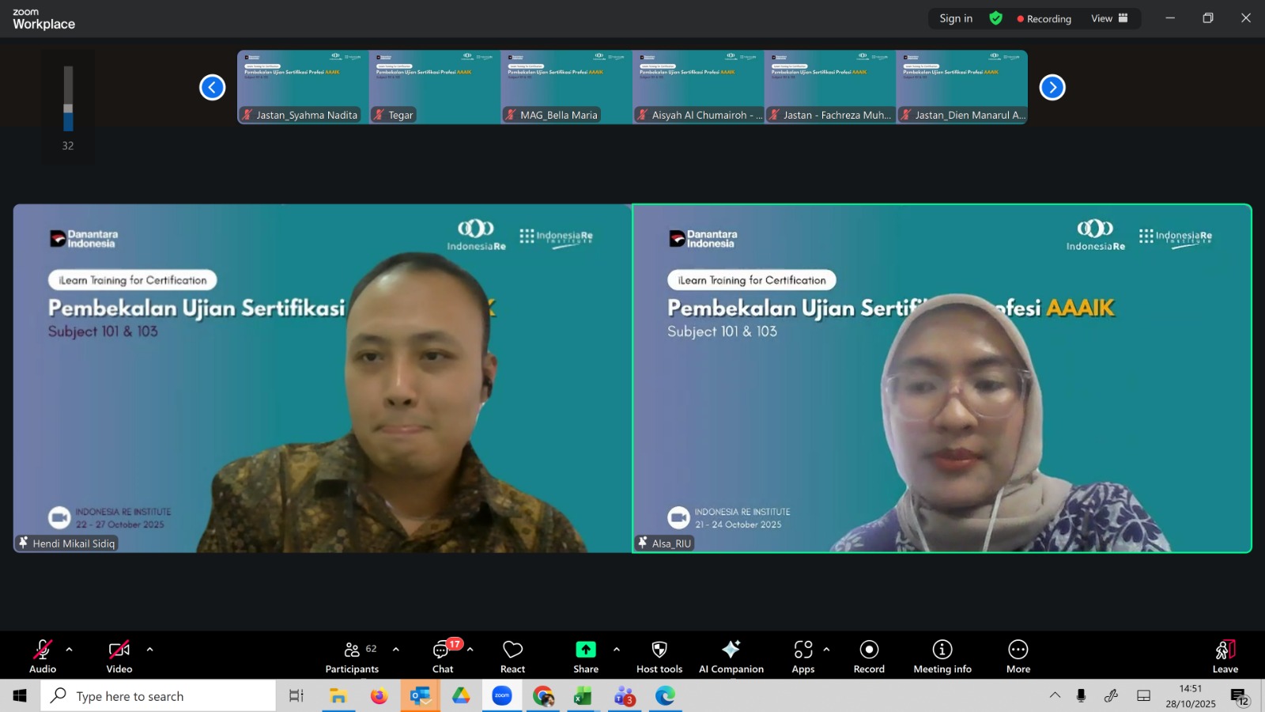Viewport: 1265px width, 712px height.
Task: Click the green Share screen icon
Action: pyautogui.click(x=585, y=650)
